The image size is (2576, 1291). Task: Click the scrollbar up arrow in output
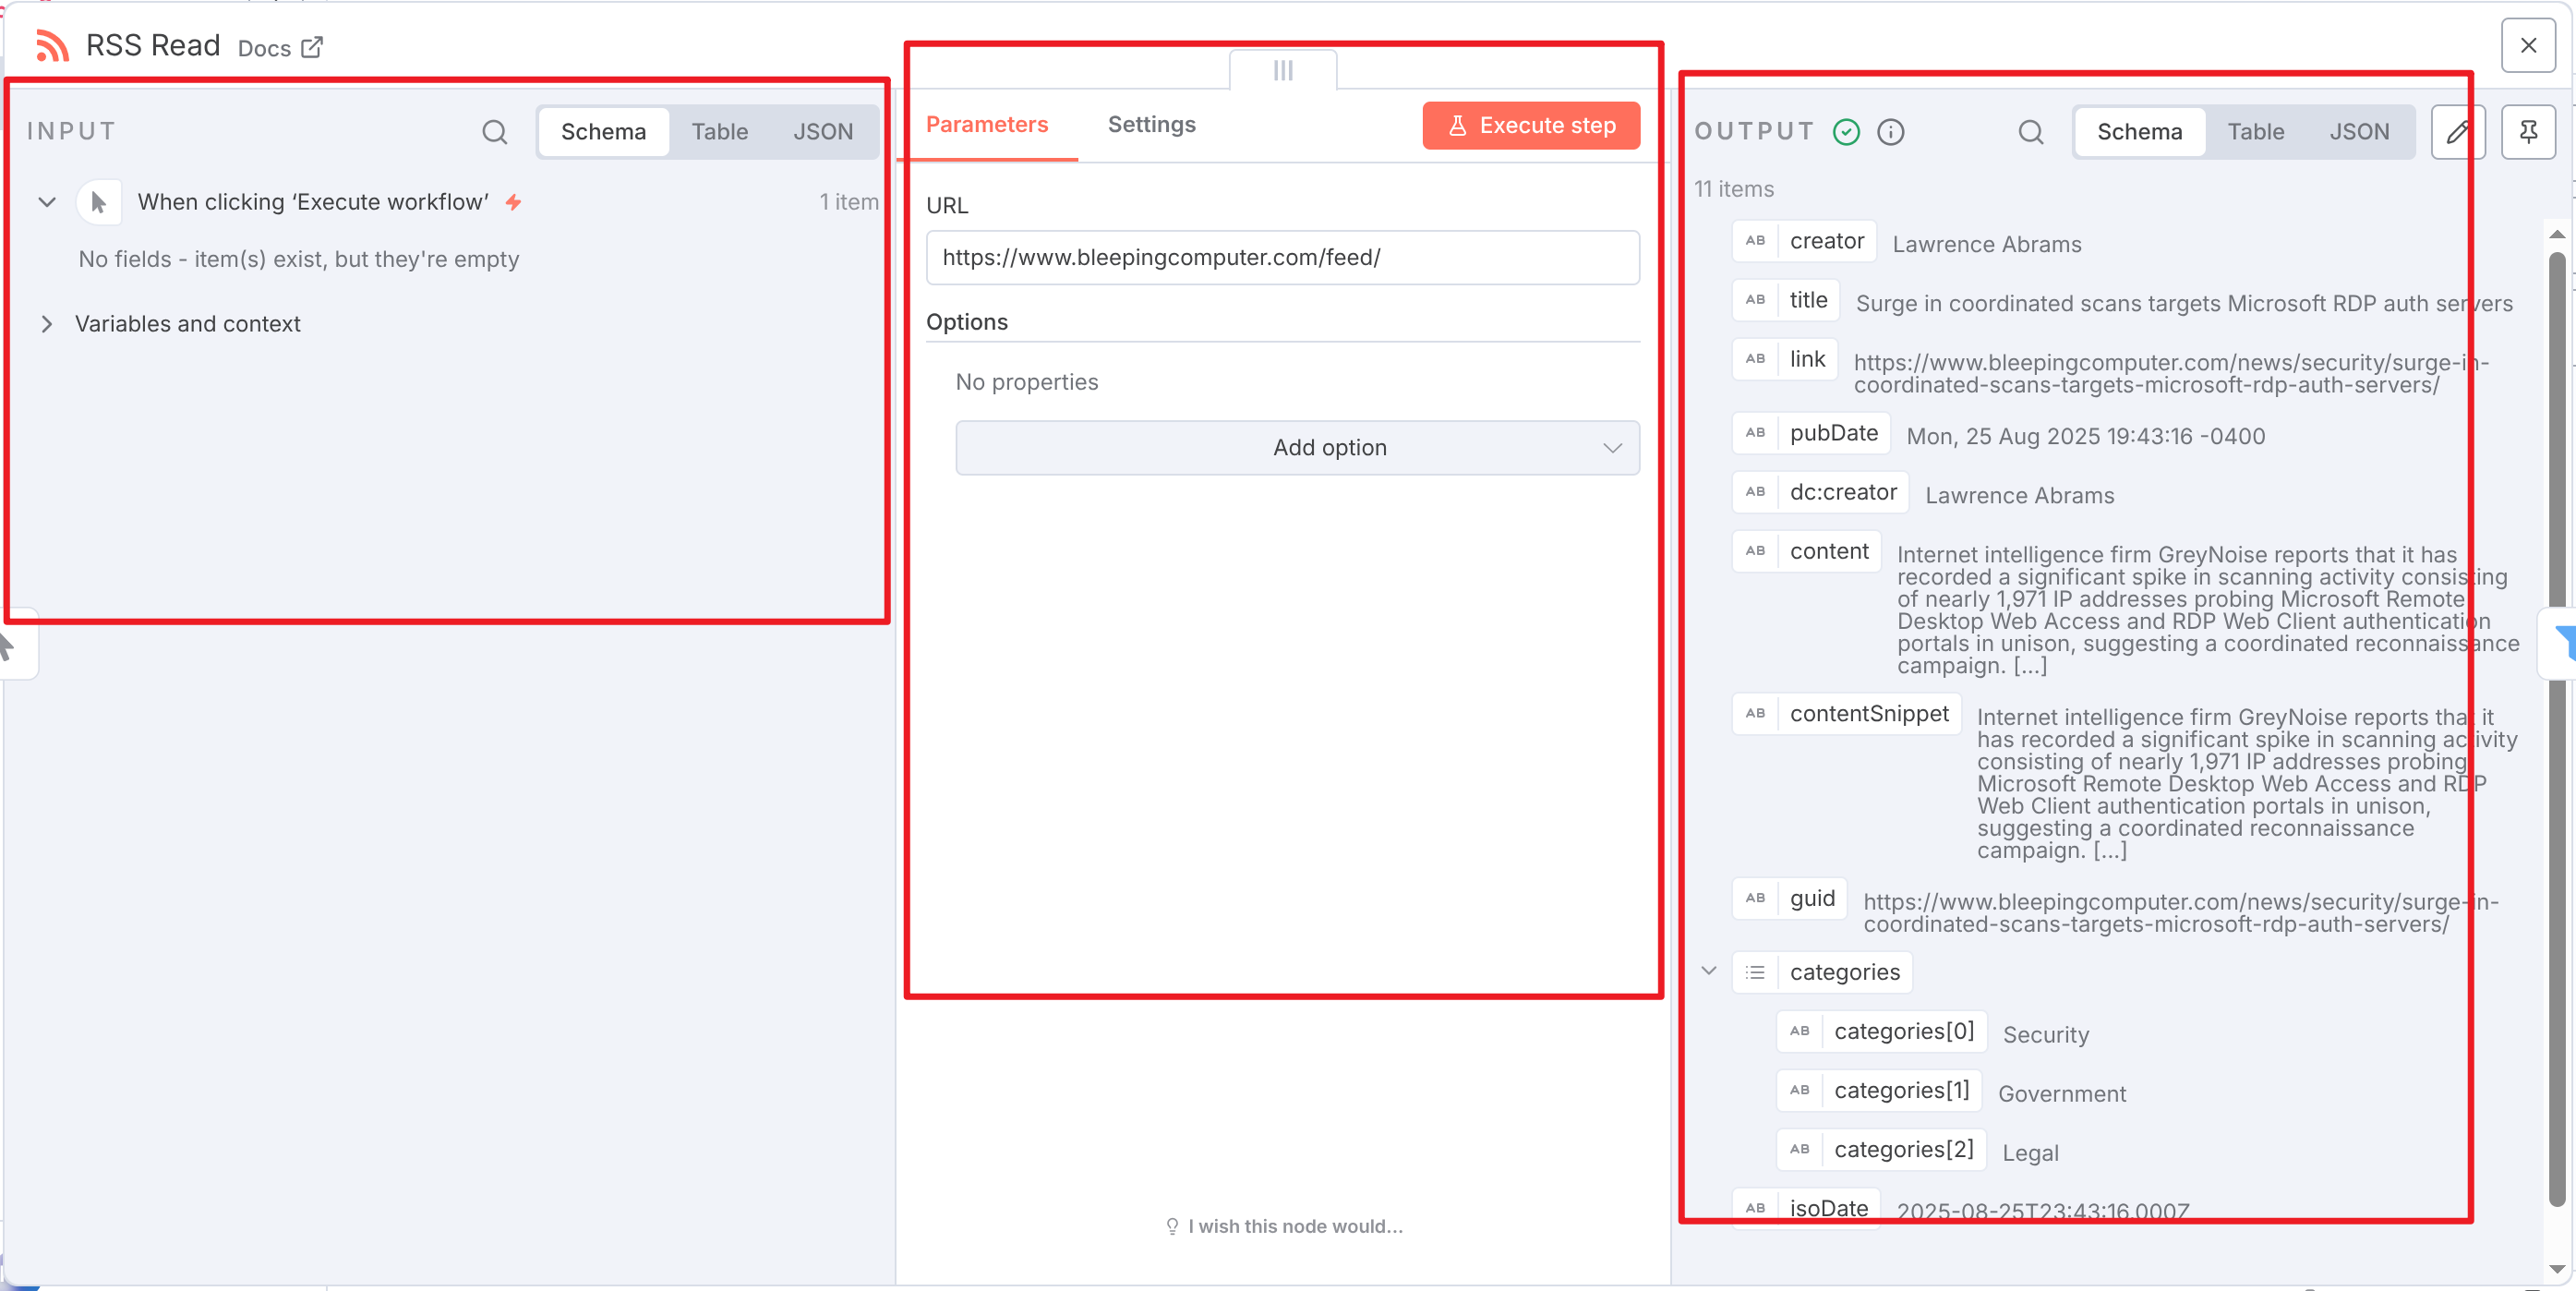[2556, 235]
